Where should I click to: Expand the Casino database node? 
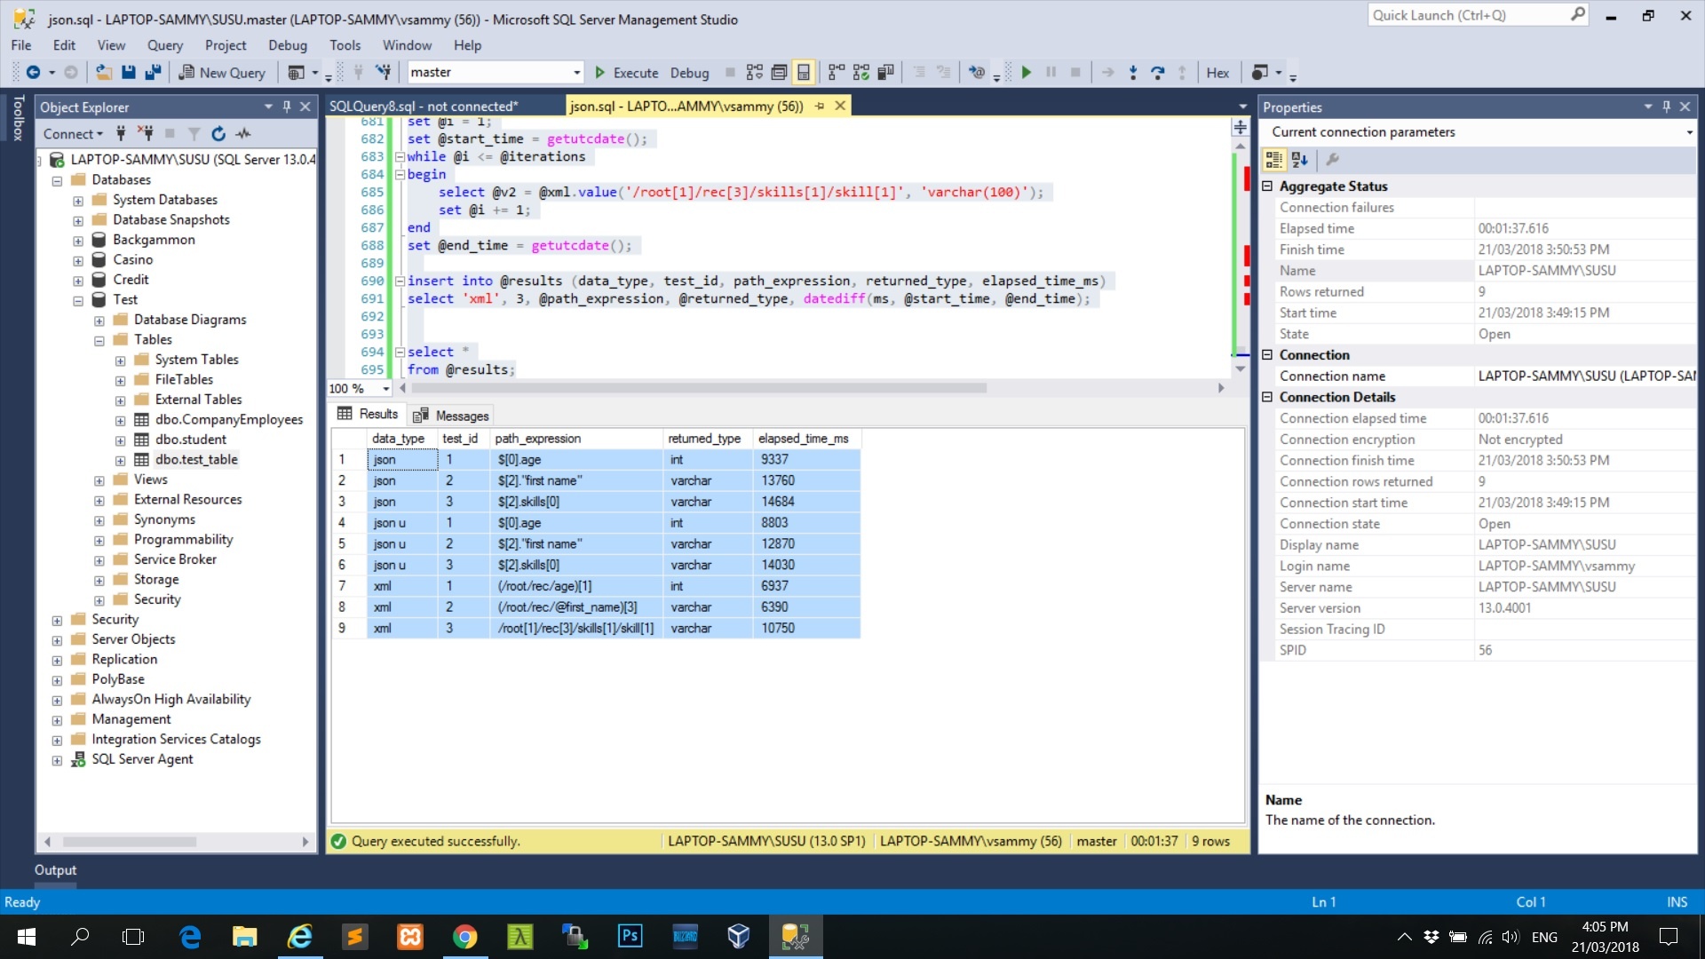coord(78,261)
